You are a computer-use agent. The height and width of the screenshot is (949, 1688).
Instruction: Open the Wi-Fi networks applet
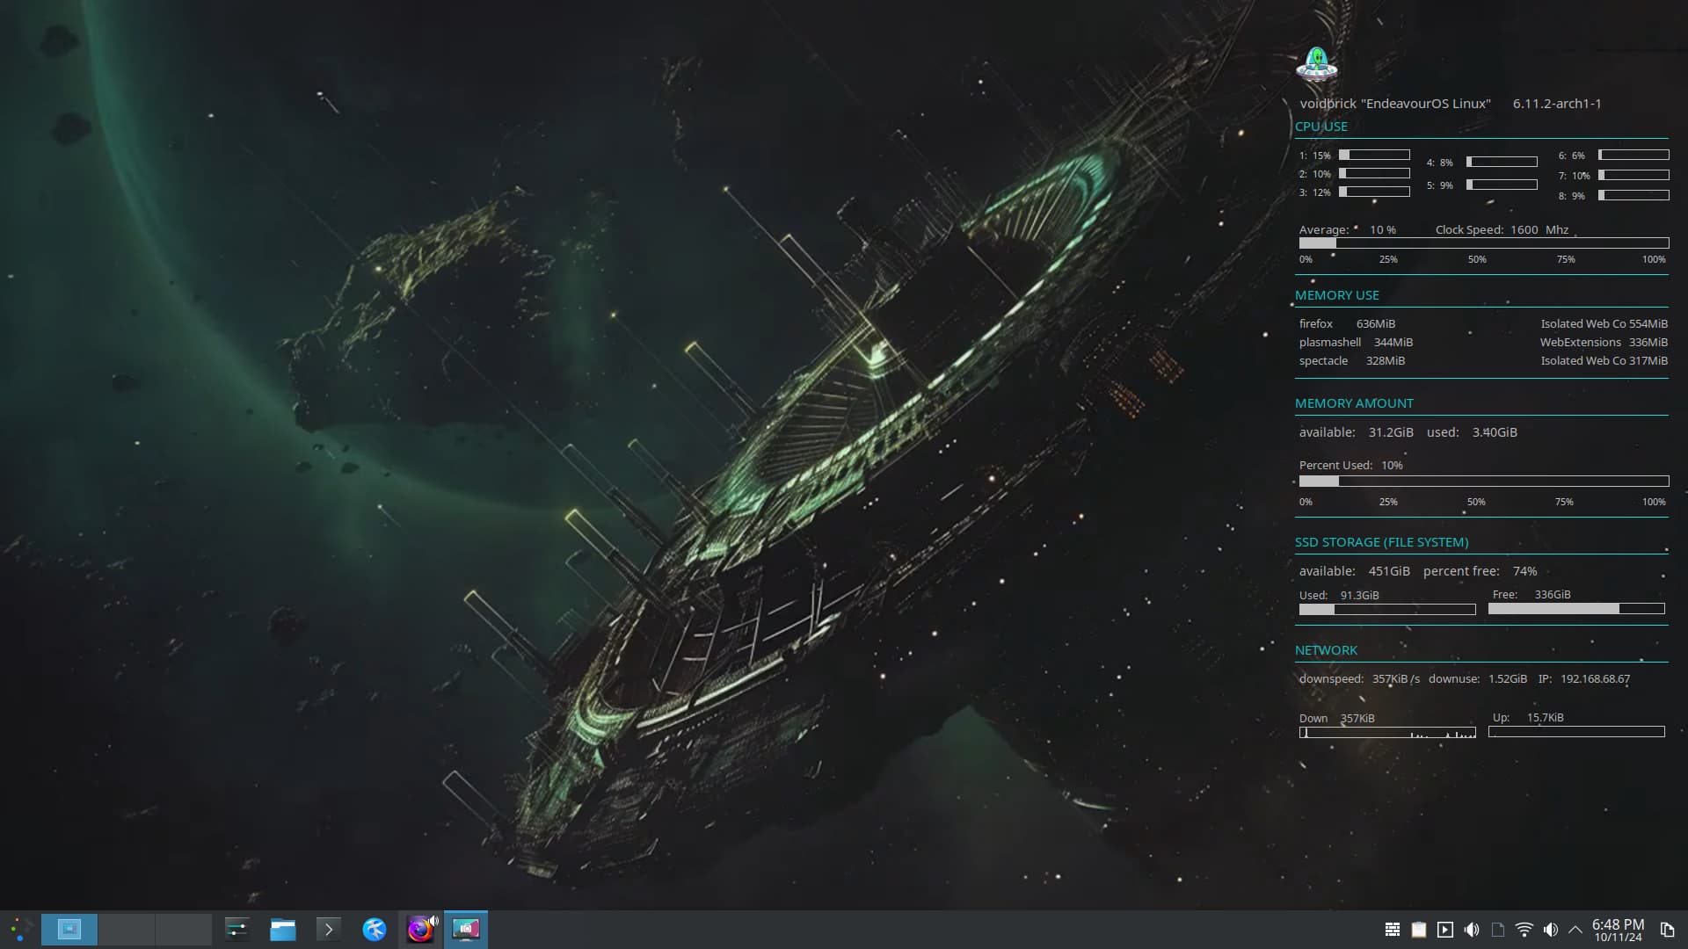(x=1524, y=930)
